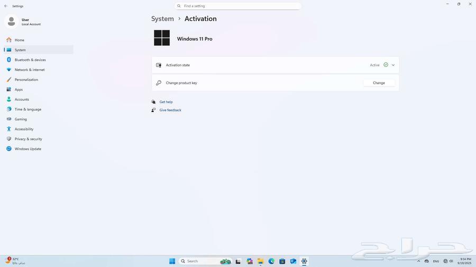Click the Get help icon
This screenshot has width=476, height=267.
click(153, 102)
